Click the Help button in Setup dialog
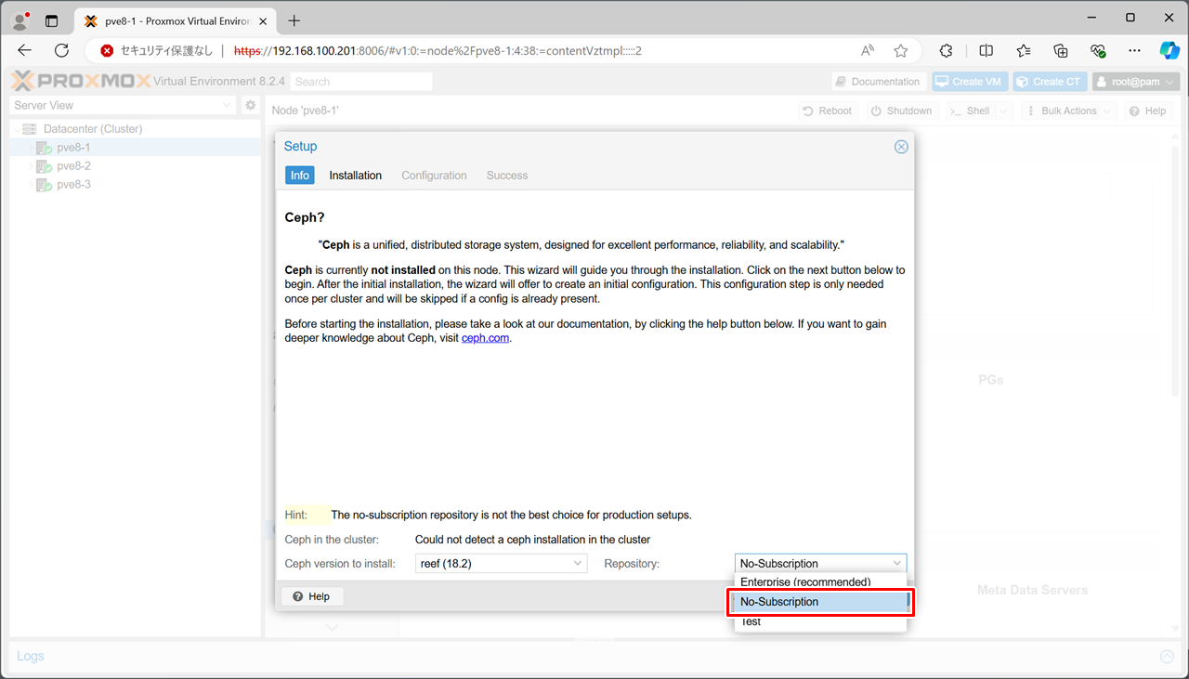Viewport: 1189px width, 679px height. (x=311, y=596)
